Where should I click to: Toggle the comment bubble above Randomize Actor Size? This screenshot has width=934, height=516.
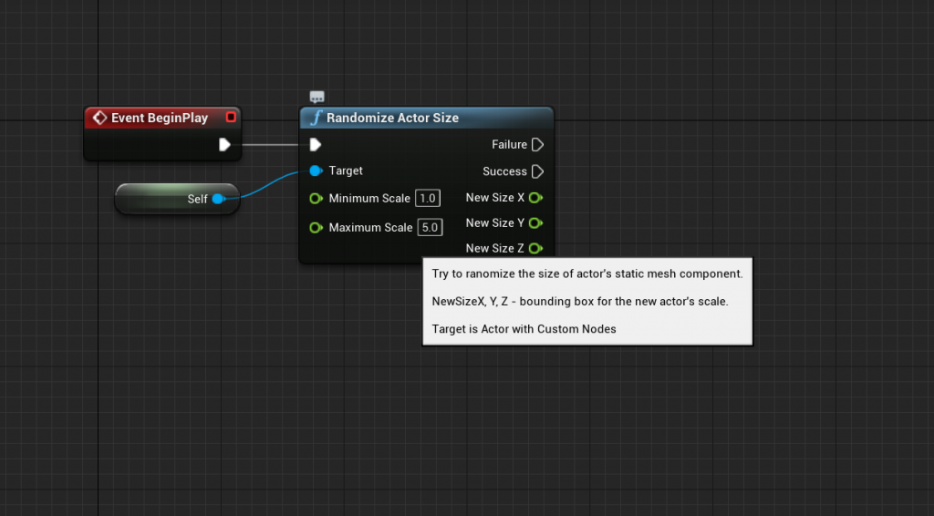317,97
